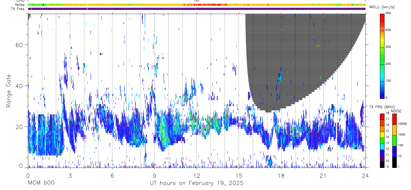Click the '151' CPID value above the plot

197,1
